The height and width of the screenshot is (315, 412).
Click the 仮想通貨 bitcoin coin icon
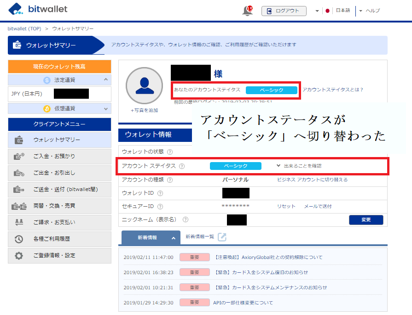pyautogui.click(x=47, y=108)
